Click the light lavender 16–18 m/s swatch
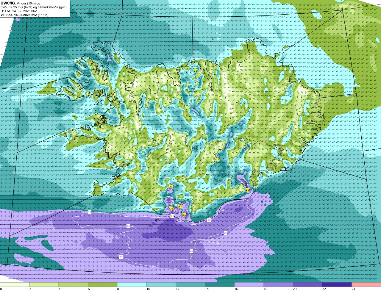This screenshot has height=291, width=381. click(249, 285)
